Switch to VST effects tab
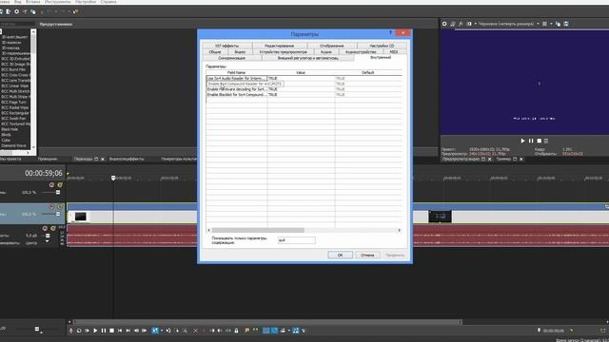The image size is (609, 342). click(x=226, y=46)
